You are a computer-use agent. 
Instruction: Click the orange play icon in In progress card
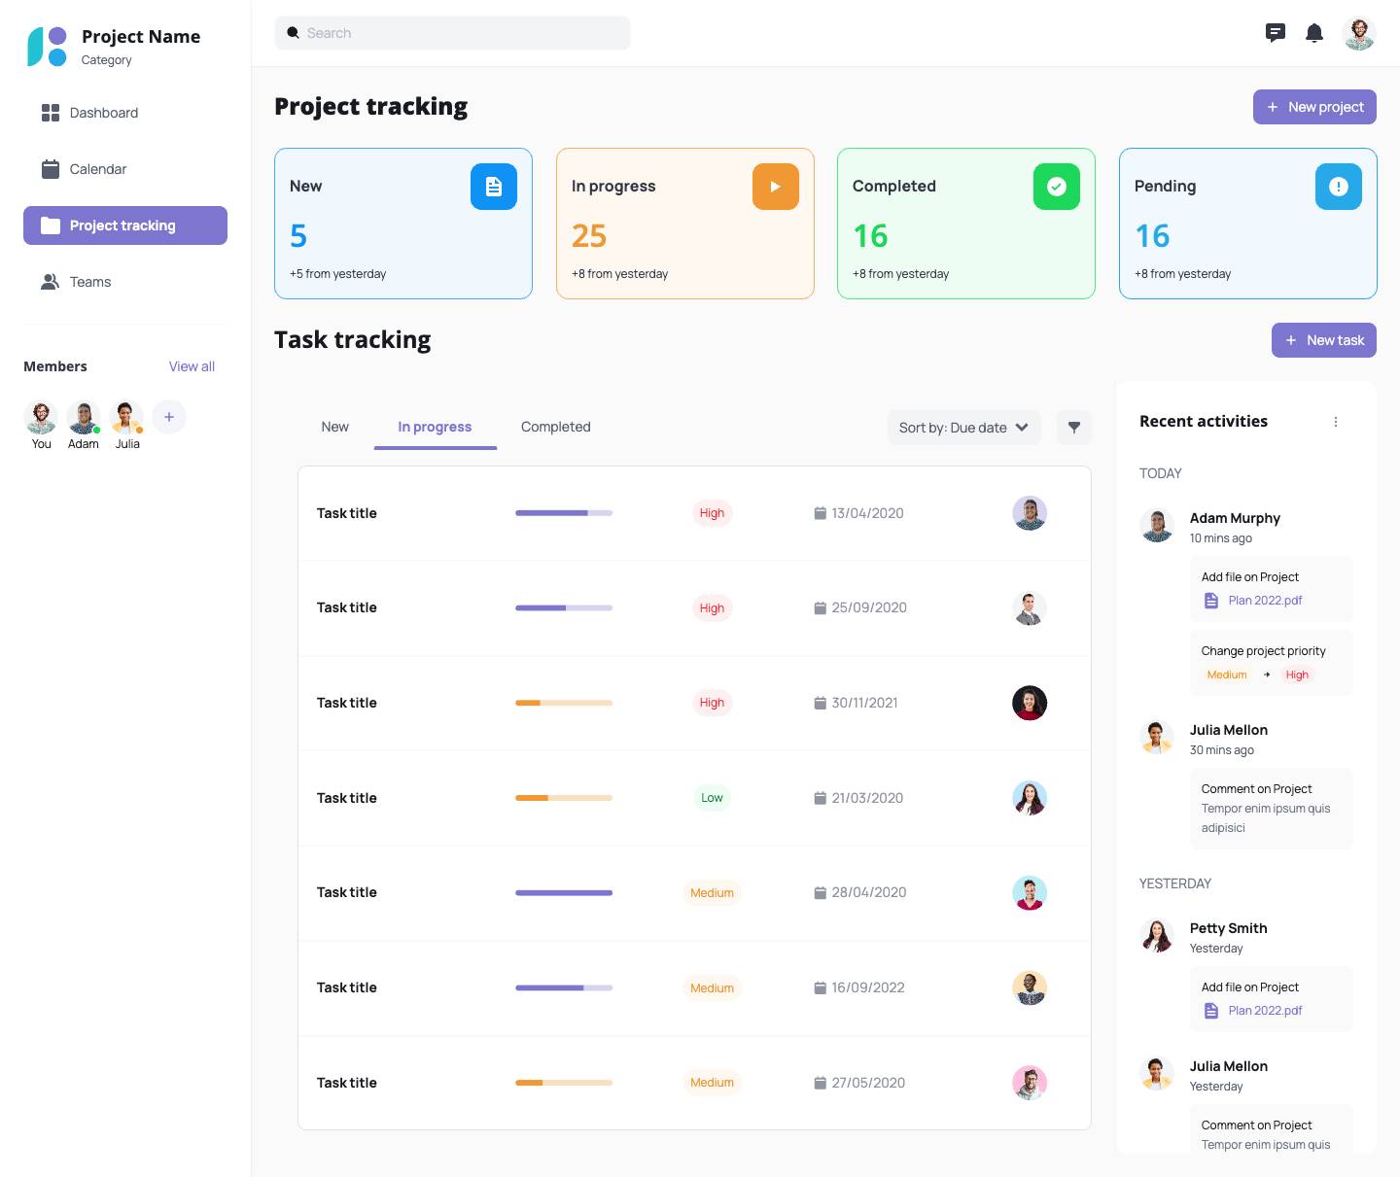(x=776, y=187)
